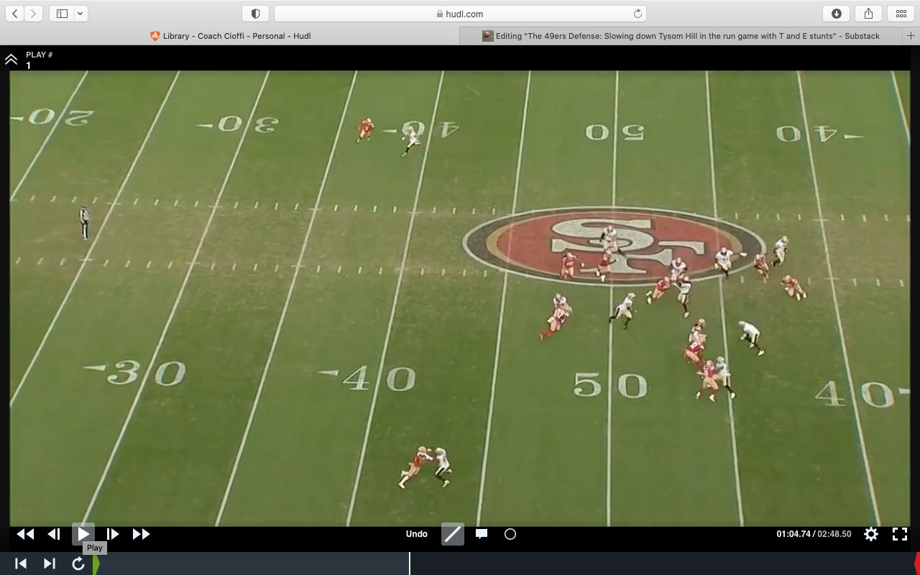Open the sidebar options dropdown arrow
920x575 pixels.
click(x=80, y=14)
